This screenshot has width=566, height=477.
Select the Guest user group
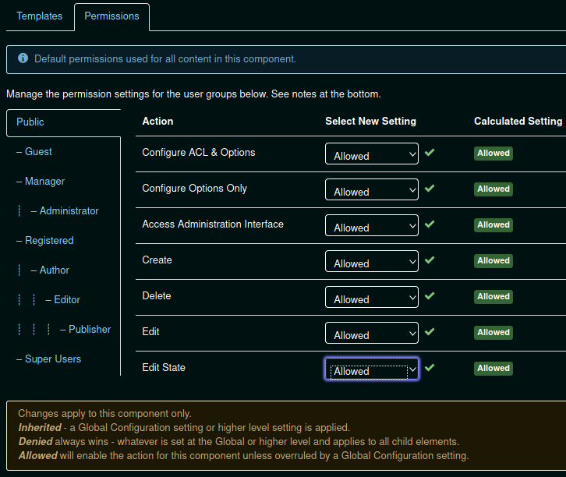point(38,152)
